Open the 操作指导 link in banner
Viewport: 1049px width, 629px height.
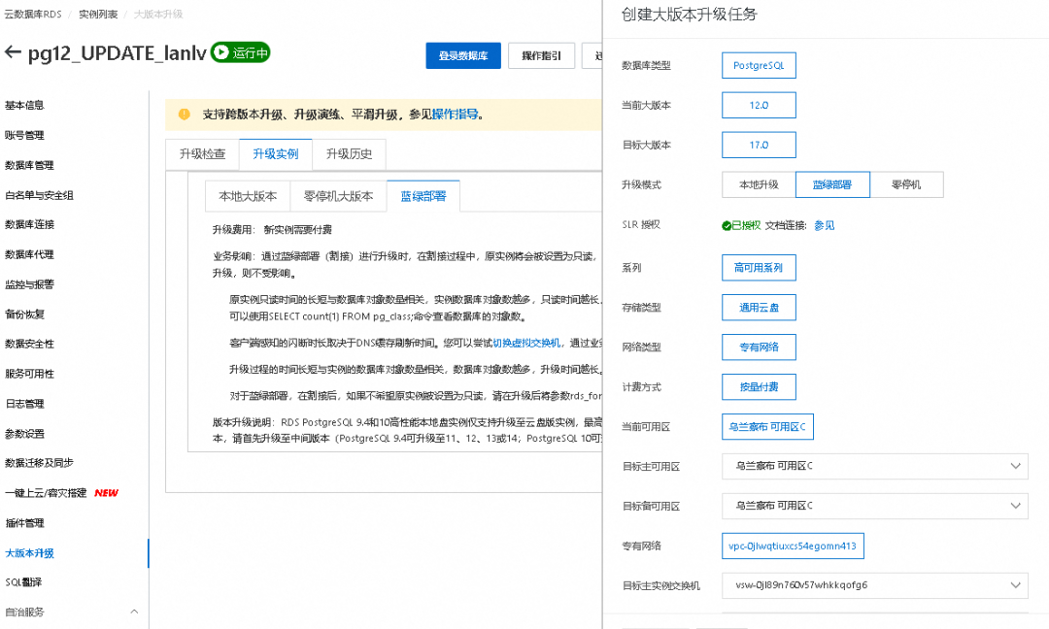pos(455,115)
